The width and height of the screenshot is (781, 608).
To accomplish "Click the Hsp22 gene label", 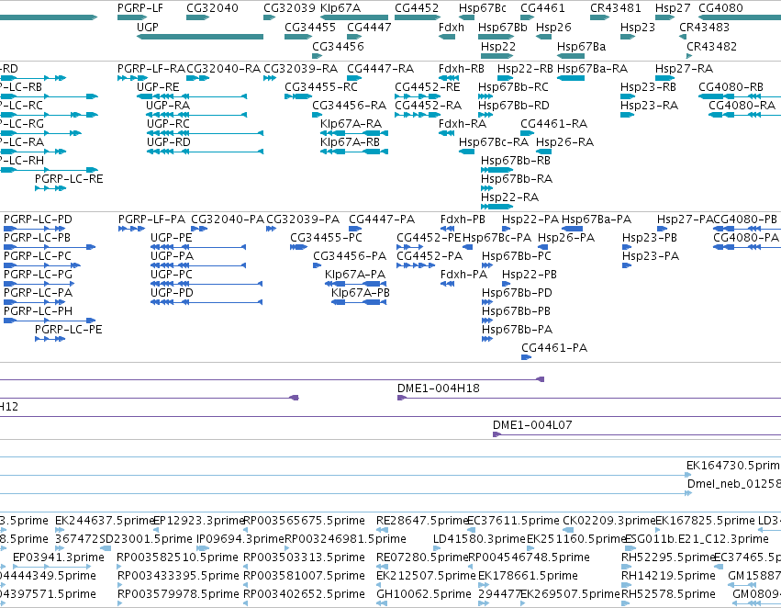I will 498,46.
